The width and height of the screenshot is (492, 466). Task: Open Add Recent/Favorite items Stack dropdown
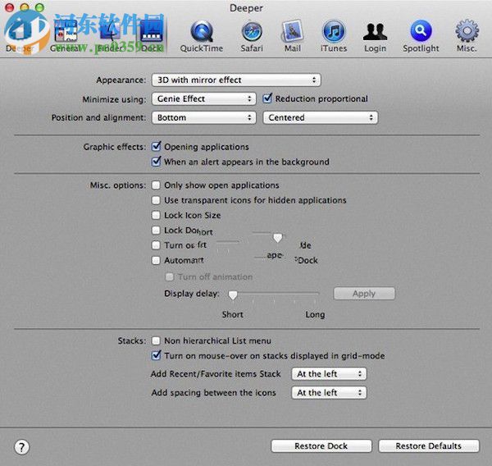[329, 374]
